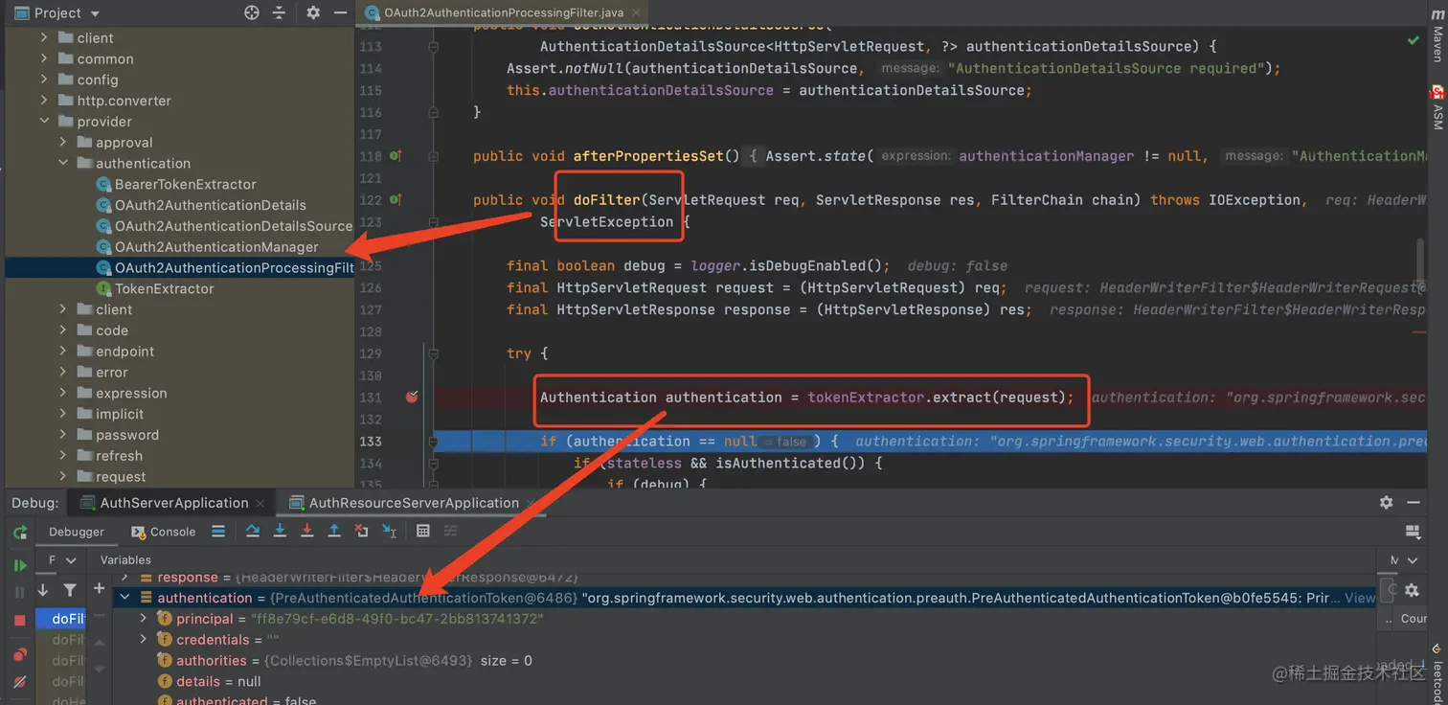Open Evaluate Expression calculator
The image size is (1448, 705).
coord(423,532)
